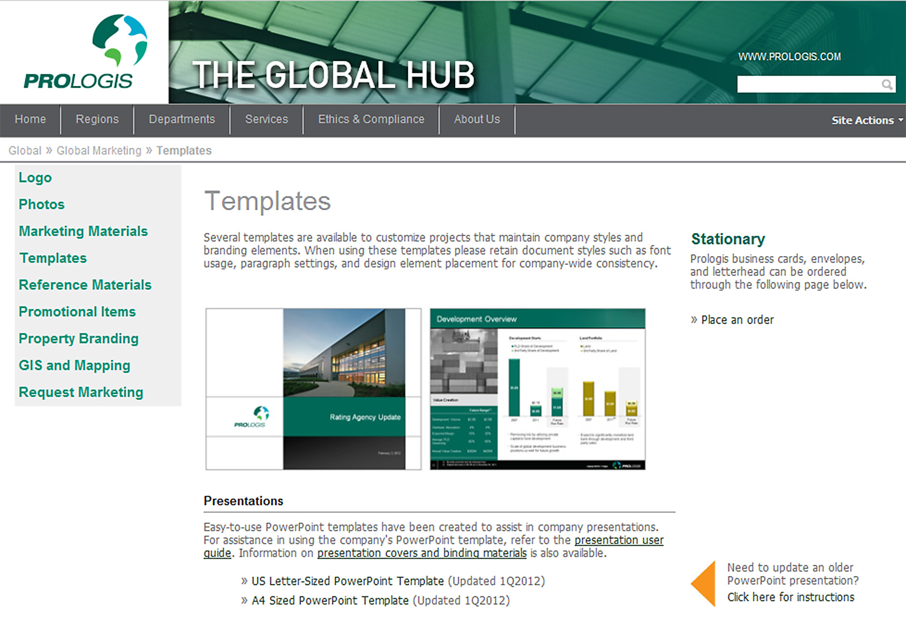Go to Ethics & Compliance menu
The width and height of the screenshot is (906, 619).
point(371,119)
